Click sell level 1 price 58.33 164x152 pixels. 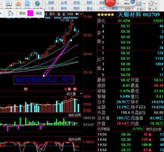click(x=125, y=48)
